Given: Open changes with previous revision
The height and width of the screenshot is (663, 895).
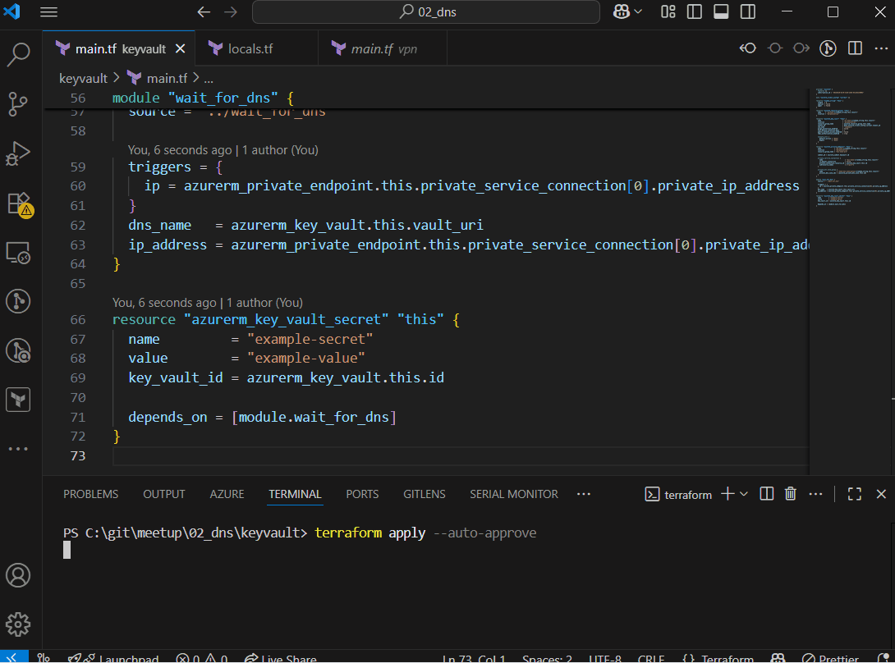Looking at the screenshot, I should (x=748, y=48).
